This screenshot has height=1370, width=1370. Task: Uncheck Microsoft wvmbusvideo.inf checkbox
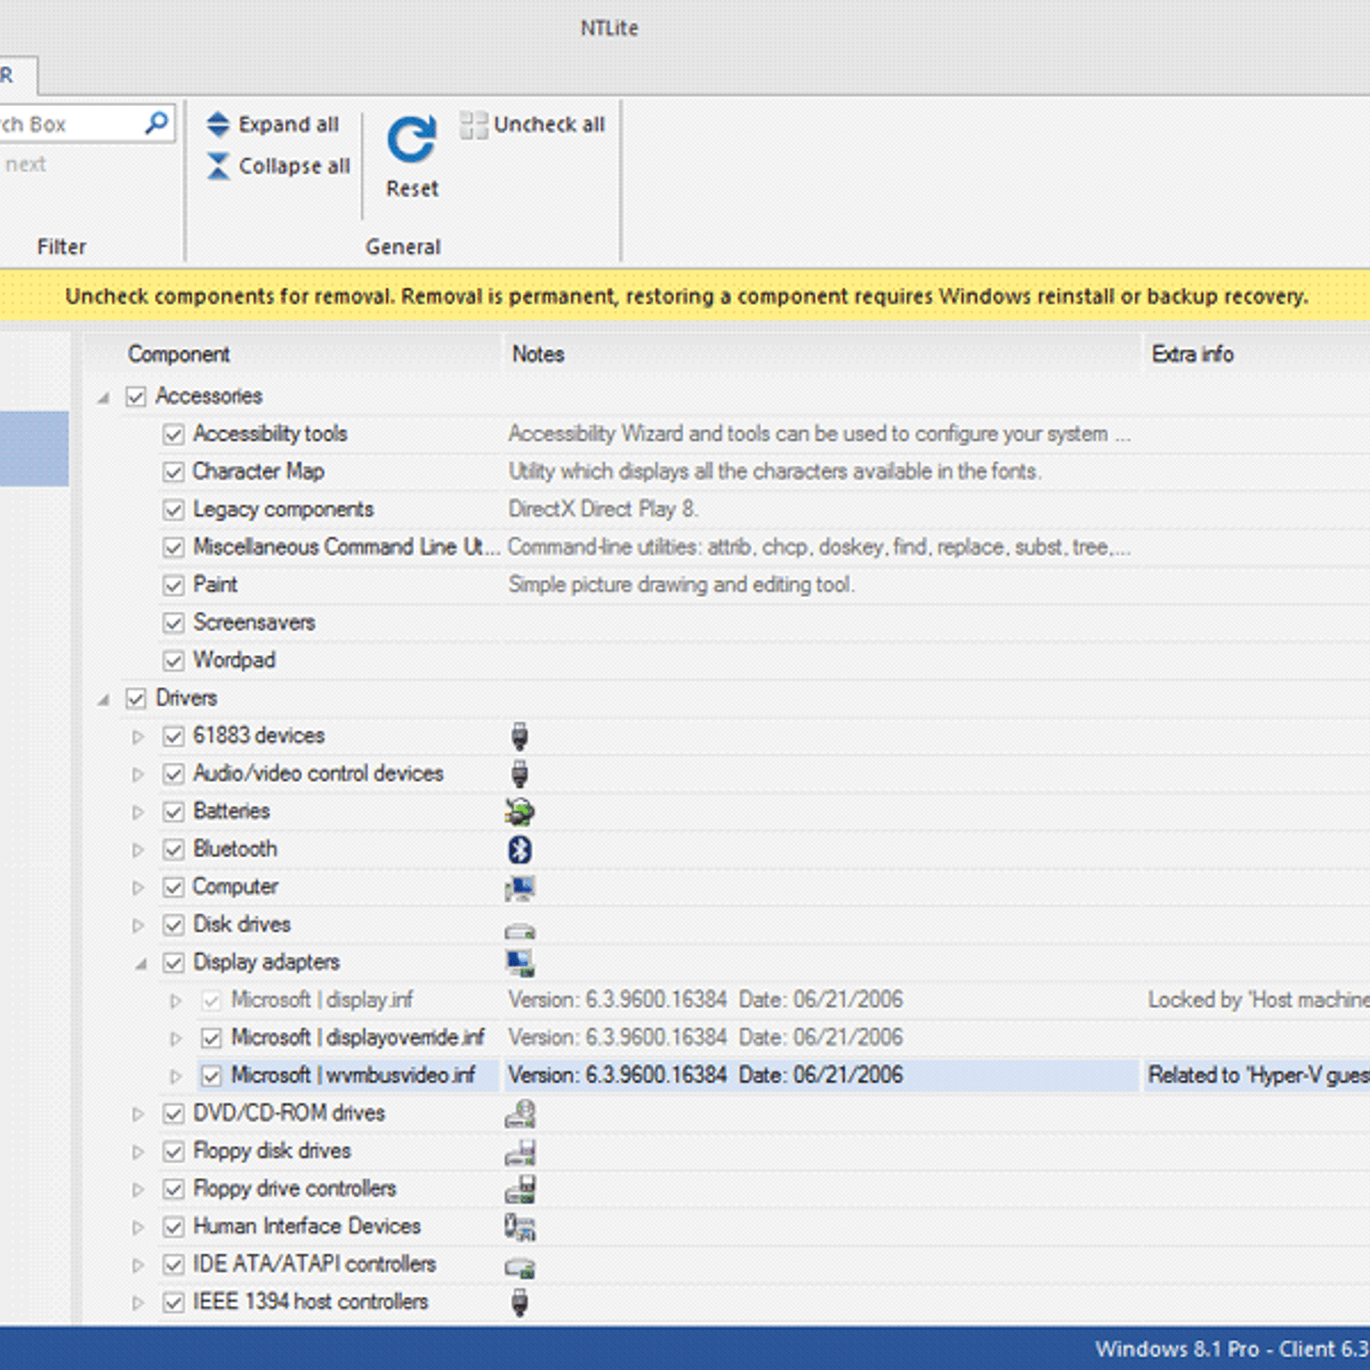(211, 1075)
